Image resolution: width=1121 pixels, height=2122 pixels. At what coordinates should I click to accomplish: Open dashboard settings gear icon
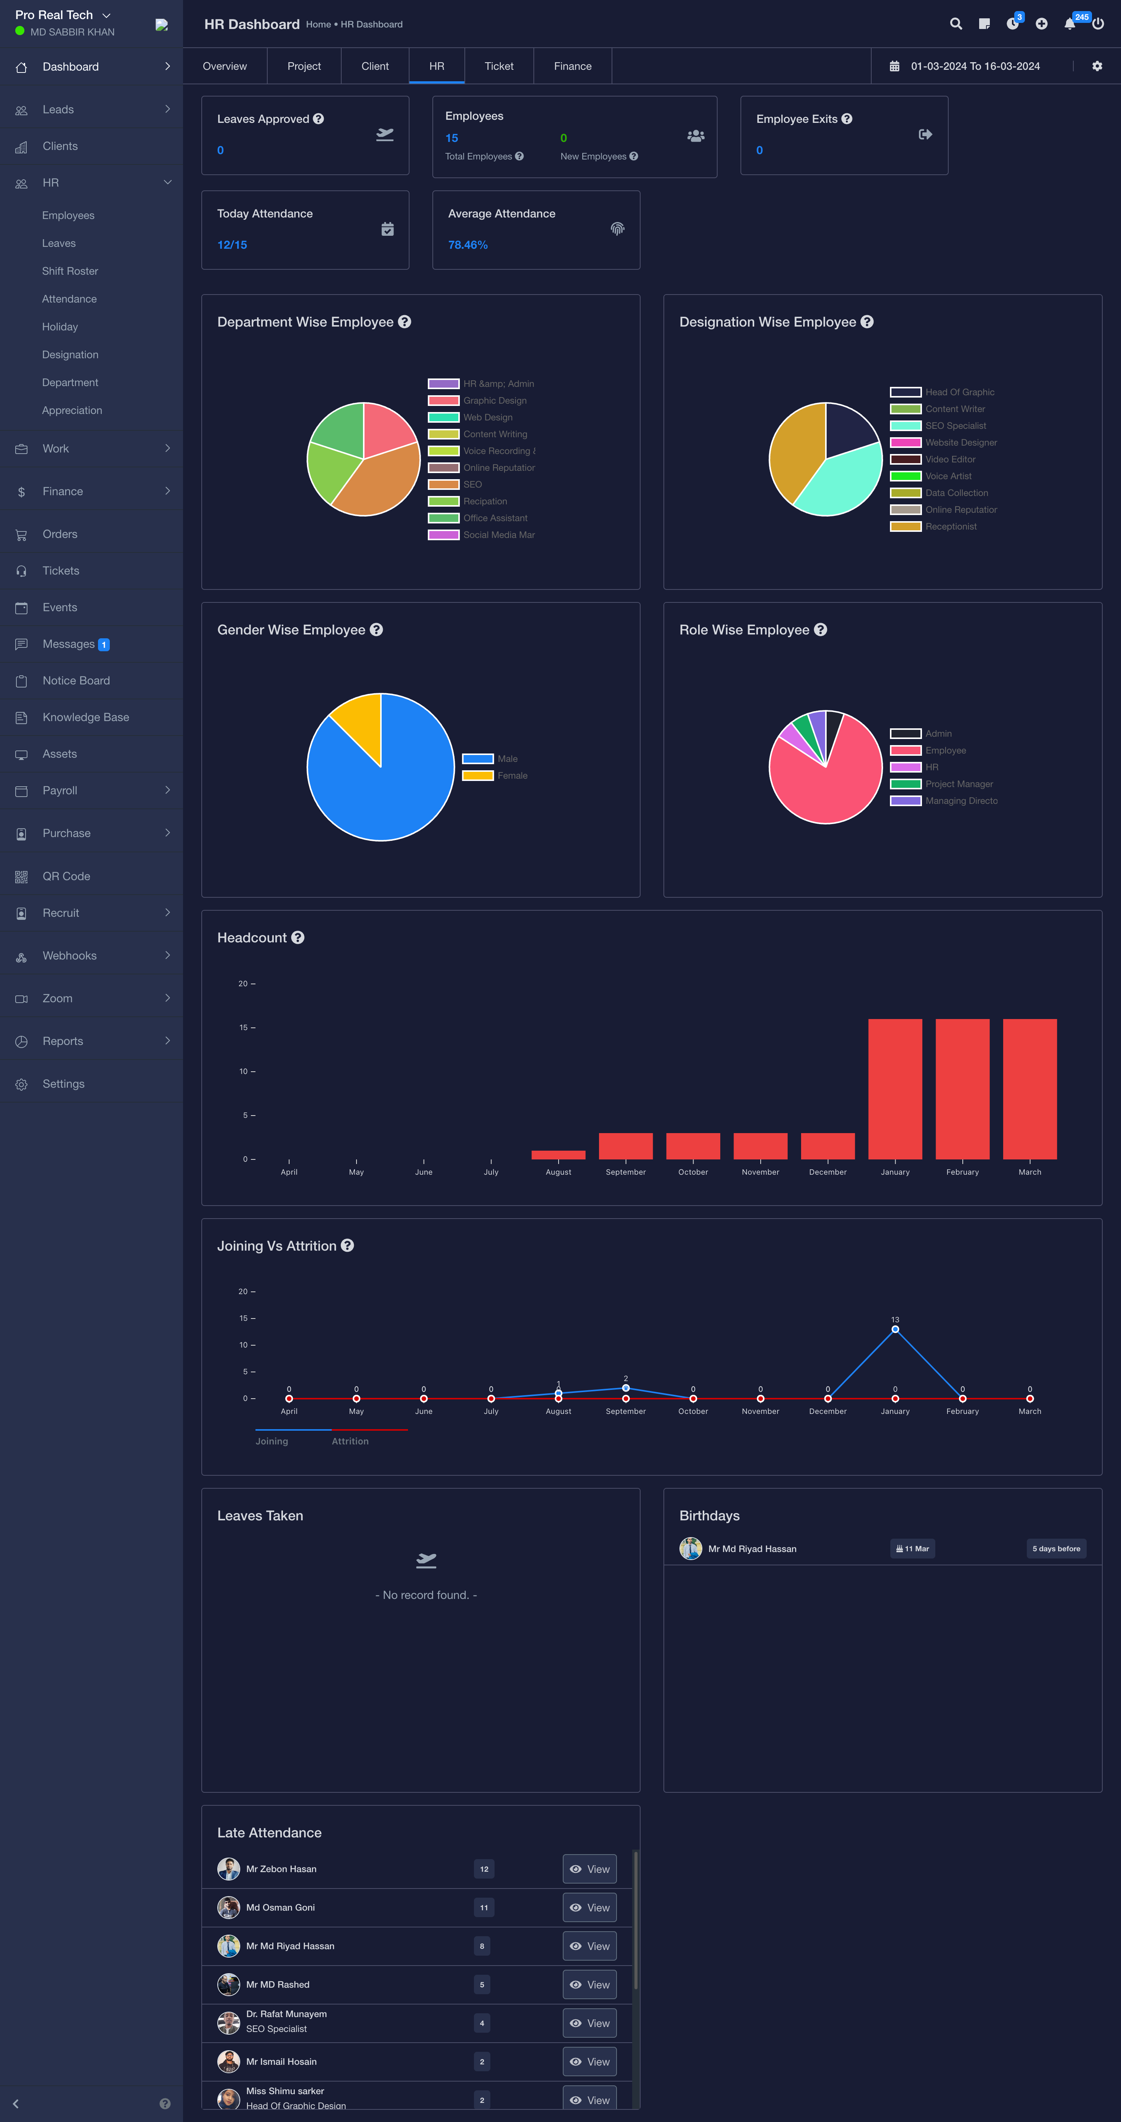point(1097,66)
